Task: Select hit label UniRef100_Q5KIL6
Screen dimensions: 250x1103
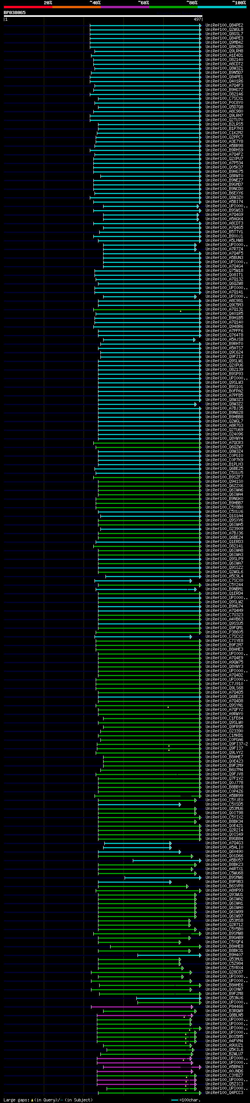Action: click(x=224, y=1049)
